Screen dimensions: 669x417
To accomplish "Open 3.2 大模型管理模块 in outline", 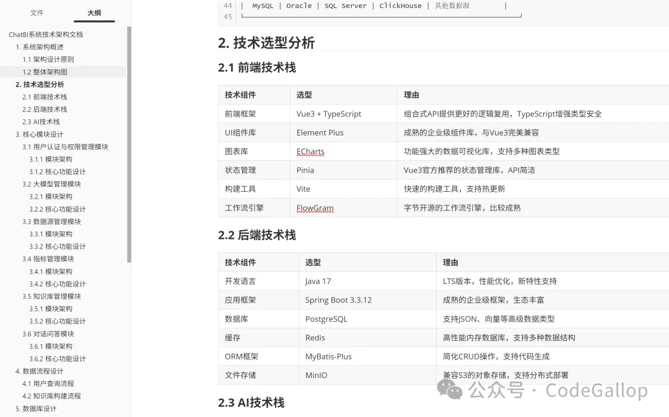I will click(51, 184).
